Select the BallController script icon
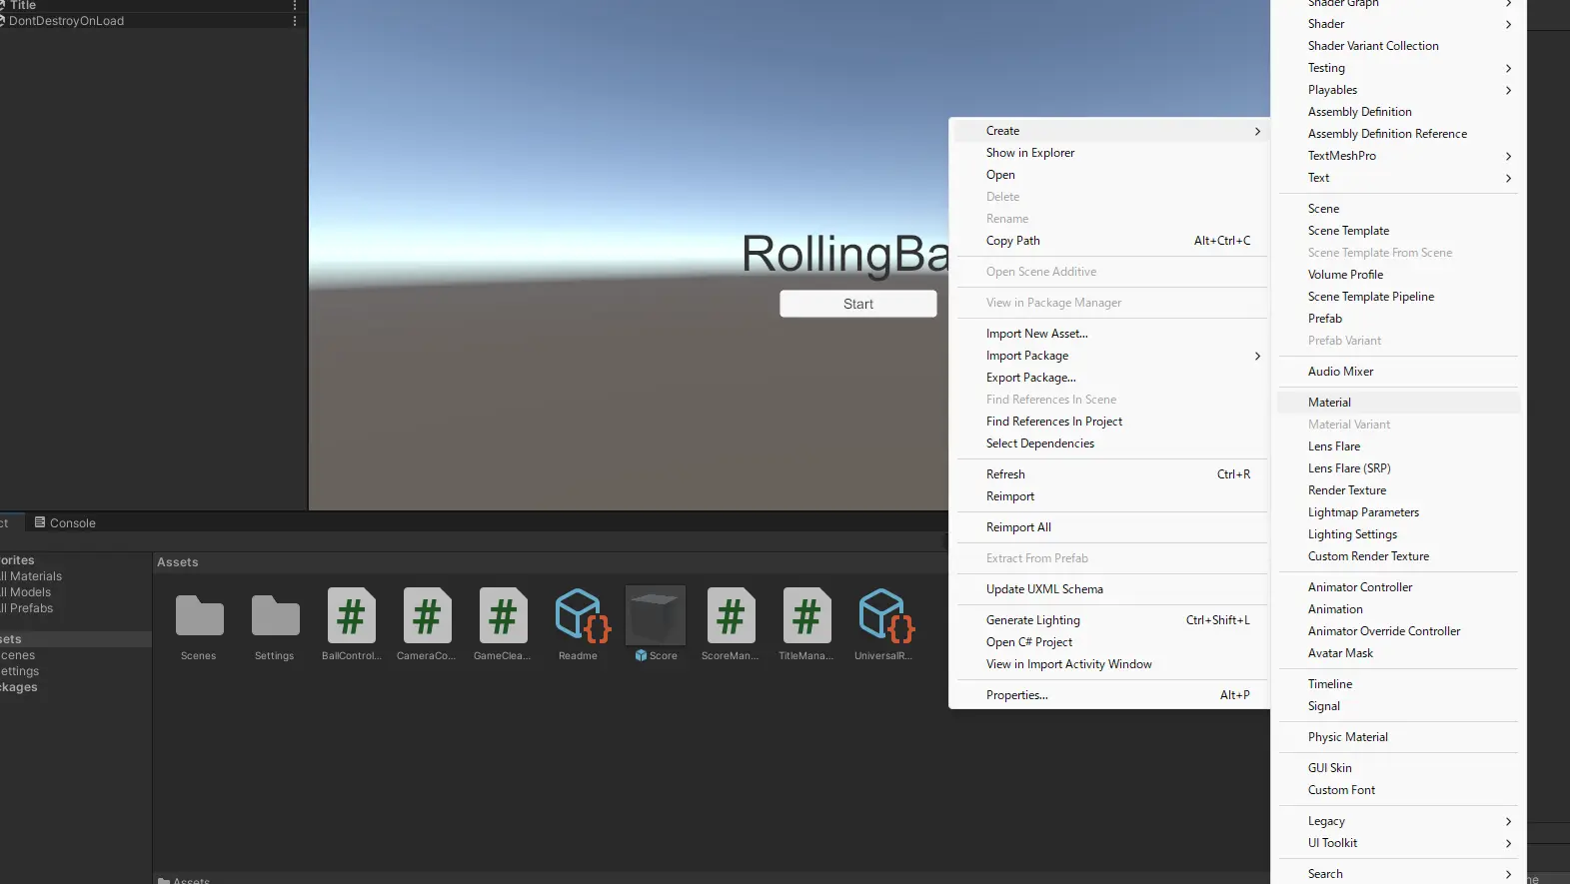1570x884 pixels. 351,616
